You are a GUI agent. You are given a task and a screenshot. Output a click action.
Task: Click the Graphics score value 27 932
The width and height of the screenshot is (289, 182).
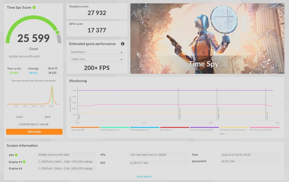[x=97, y=13]
